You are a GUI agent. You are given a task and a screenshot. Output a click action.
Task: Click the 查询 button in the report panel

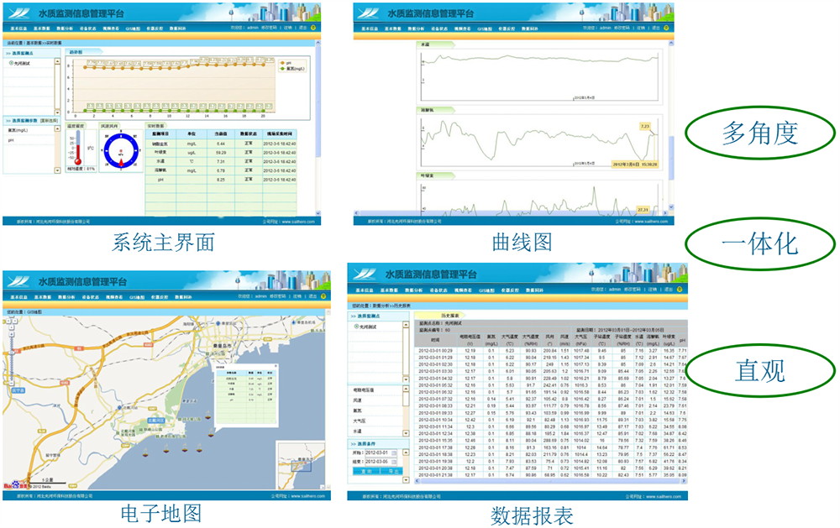(x=366, y=471)
